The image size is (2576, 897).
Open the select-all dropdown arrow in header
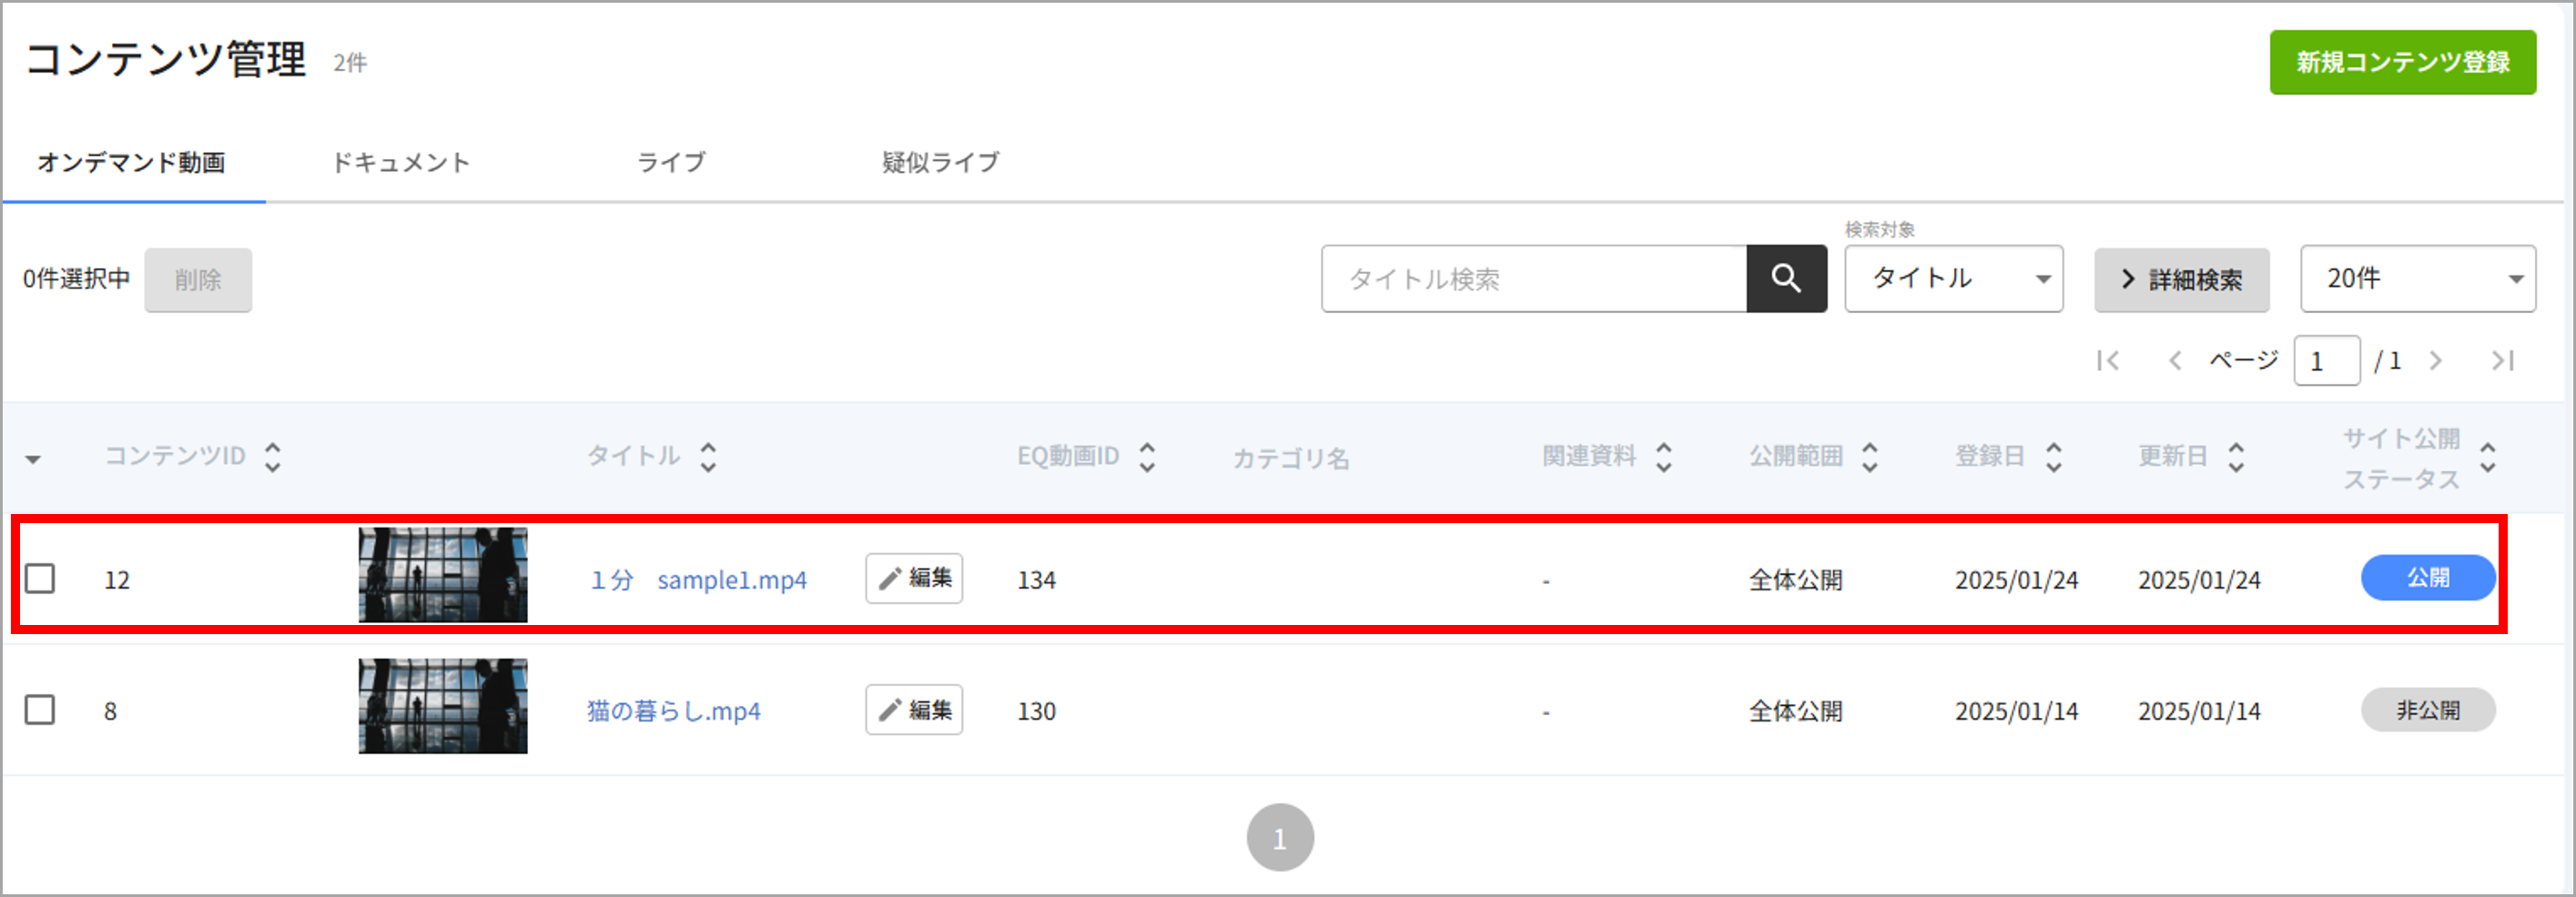pos(33,459)
